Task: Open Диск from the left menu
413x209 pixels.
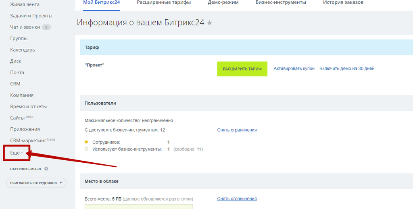Action: [x=16, y=61]
